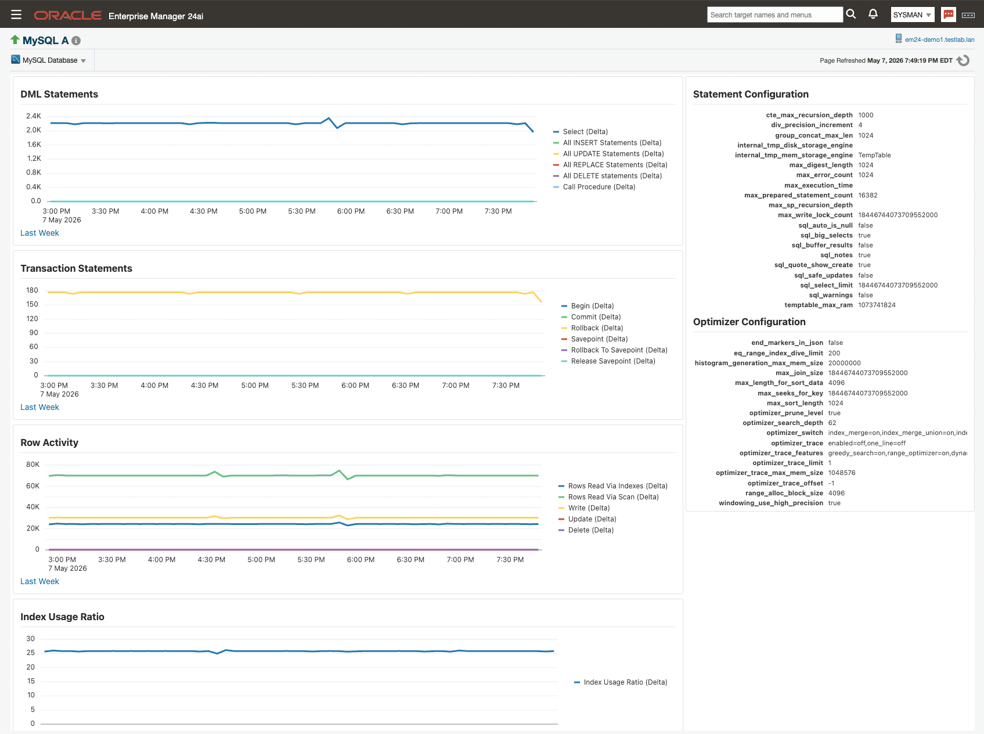984x734 pixels.
Task: Select eq_range_index_dive_limit value 200
Action: point(834,353)
